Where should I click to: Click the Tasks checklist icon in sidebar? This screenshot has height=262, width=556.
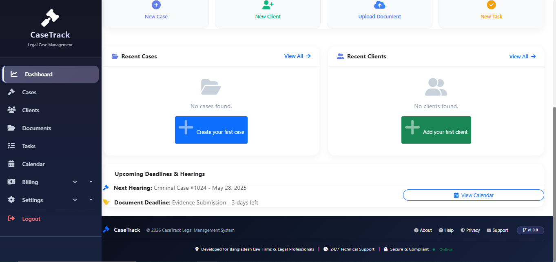coord(11,146)
